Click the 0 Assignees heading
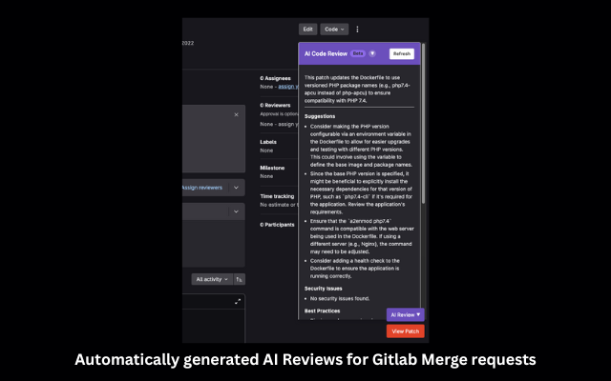Image resolution: width=611 pixels, height=381 pixels. (x=275, y=78)
